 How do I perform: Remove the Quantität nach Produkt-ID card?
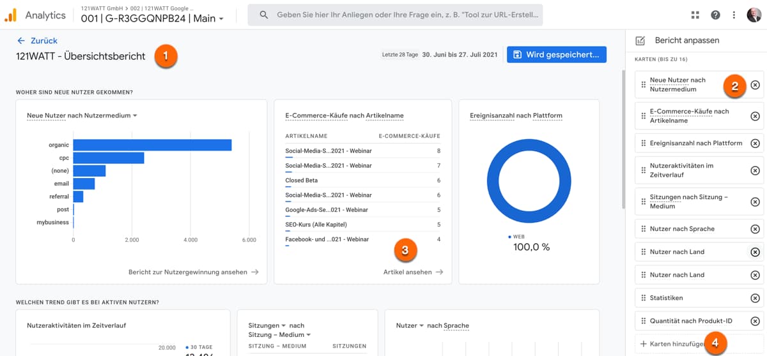pos(755,321)
